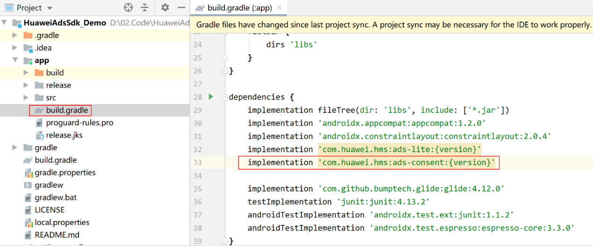The width and height of the screenshot is (593, 246).
Task: Click the HuaweiAdsSdk_Demo project folder icon
Action: [x=17, y=22]
